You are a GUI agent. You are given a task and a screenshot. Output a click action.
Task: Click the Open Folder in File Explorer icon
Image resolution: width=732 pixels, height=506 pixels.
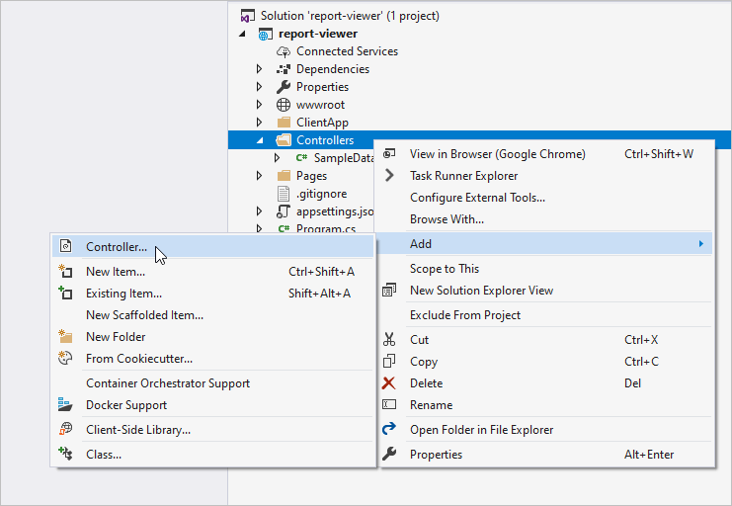(389, 430)
